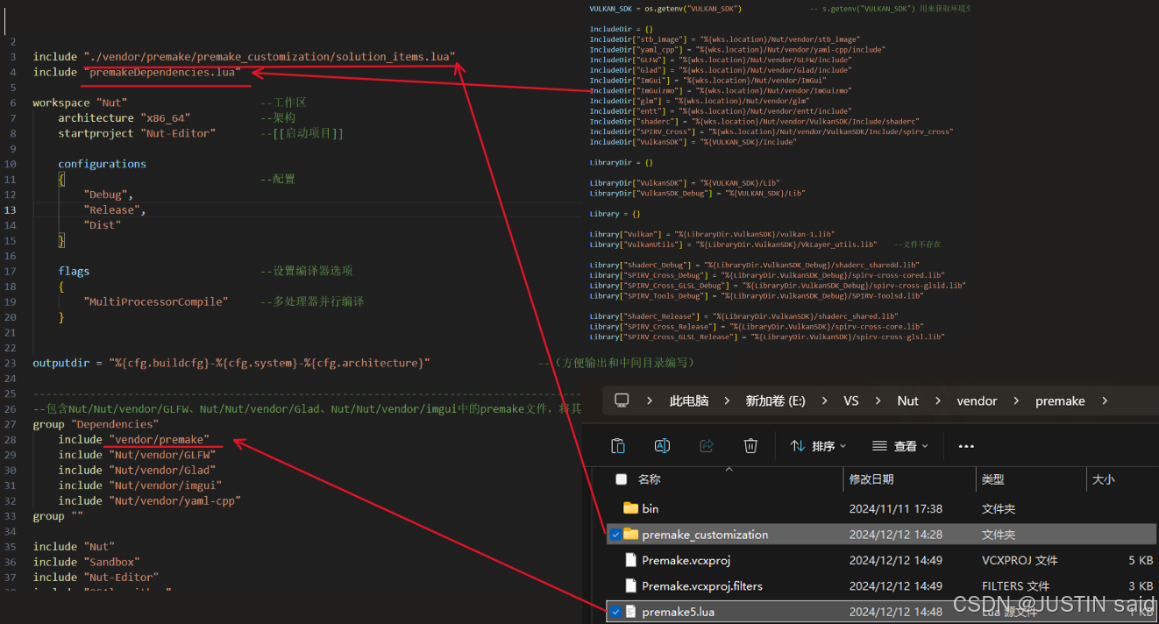Screen dimensions: 1159x624
Task: Navigate to Nut in the breadcrumb path
Action: coord(907,401)
